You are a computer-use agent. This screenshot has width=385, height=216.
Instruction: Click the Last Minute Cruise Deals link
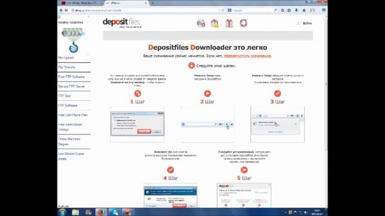71,156
